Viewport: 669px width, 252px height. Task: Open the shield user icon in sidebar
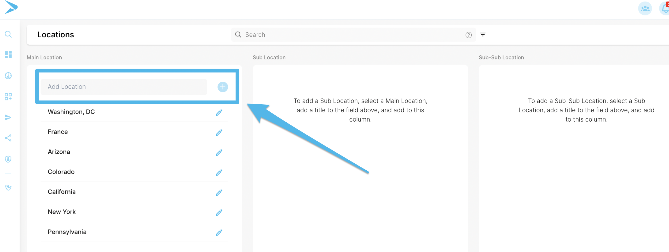coord(8,159)
